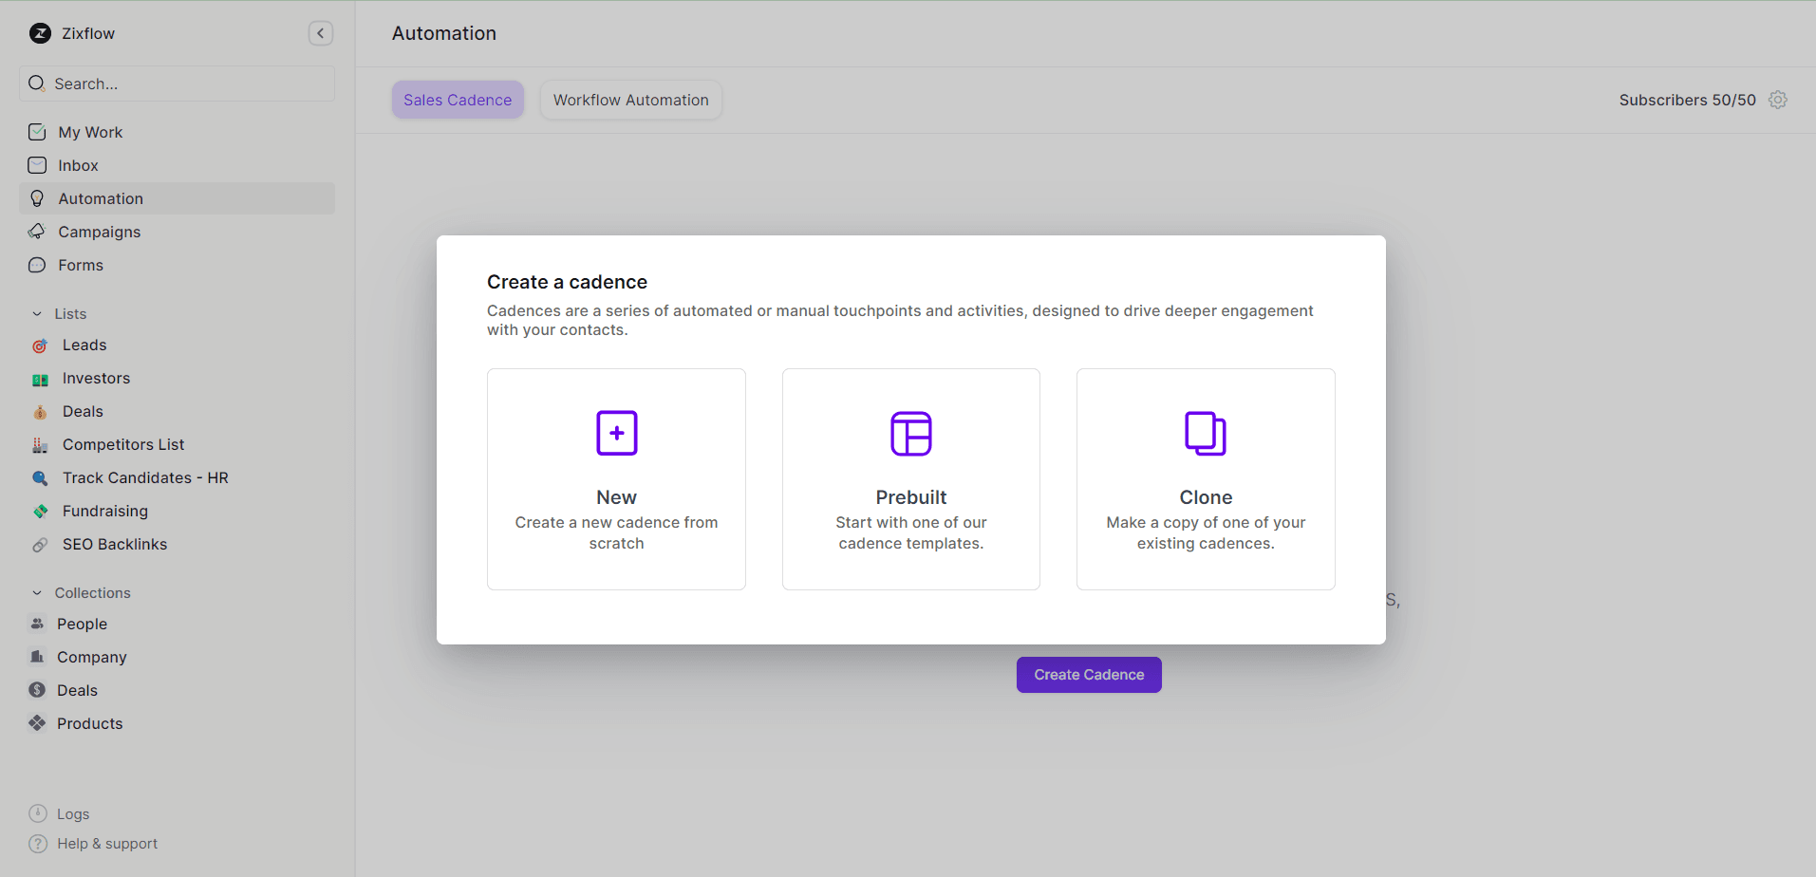The width and height of the screenshot is (1816, 877).
Task: Click the Create Cadence button
Action: 1088,674
